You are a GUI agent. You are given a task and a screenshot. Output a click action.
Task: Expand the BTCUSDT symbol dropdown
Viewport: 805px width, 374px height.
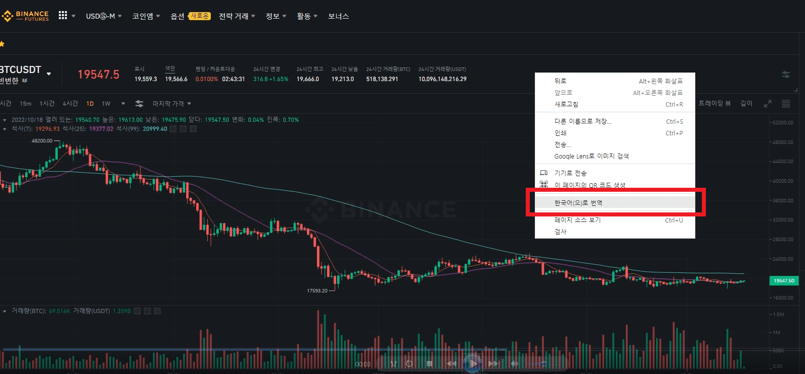click(x=49, y=74)
